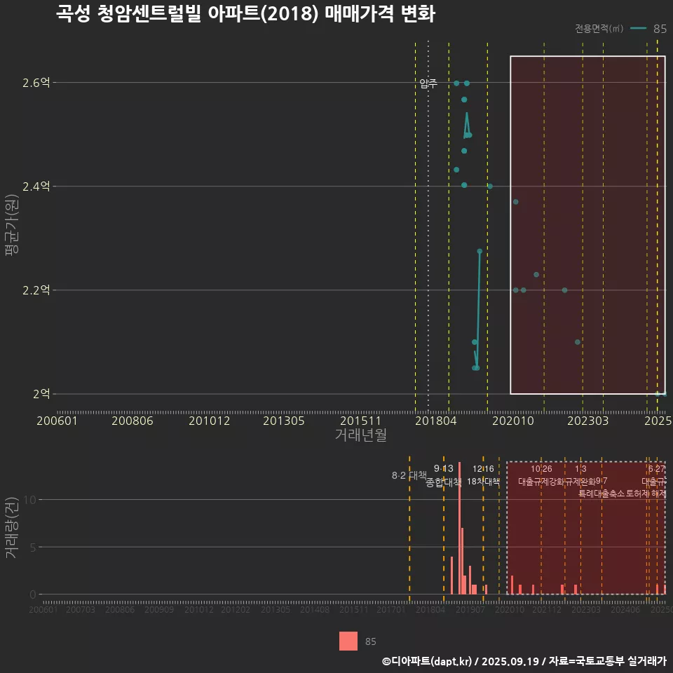Select the 10·26 대출규제강화 annotation
Screen dimensions: 673x673
(541, 475)
